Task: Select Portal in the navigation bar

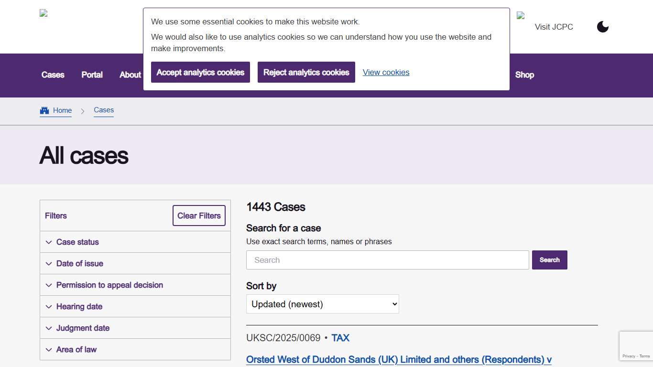Action: coord(92,75)
